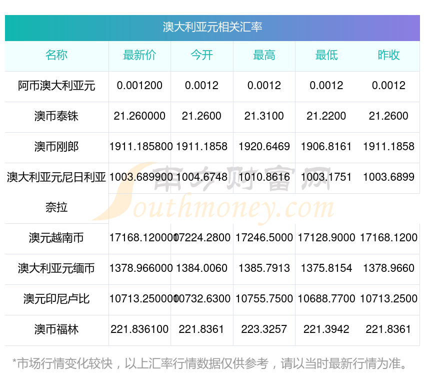This screenshot has height=379, width=425.
Task: Click the 澳币泰铢 highest value 21.3100
Action: (x=264, y=116)
